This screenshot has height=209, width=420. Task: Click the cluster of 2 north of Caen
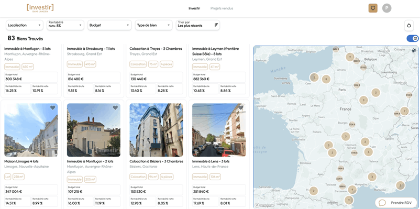point(314,78)
